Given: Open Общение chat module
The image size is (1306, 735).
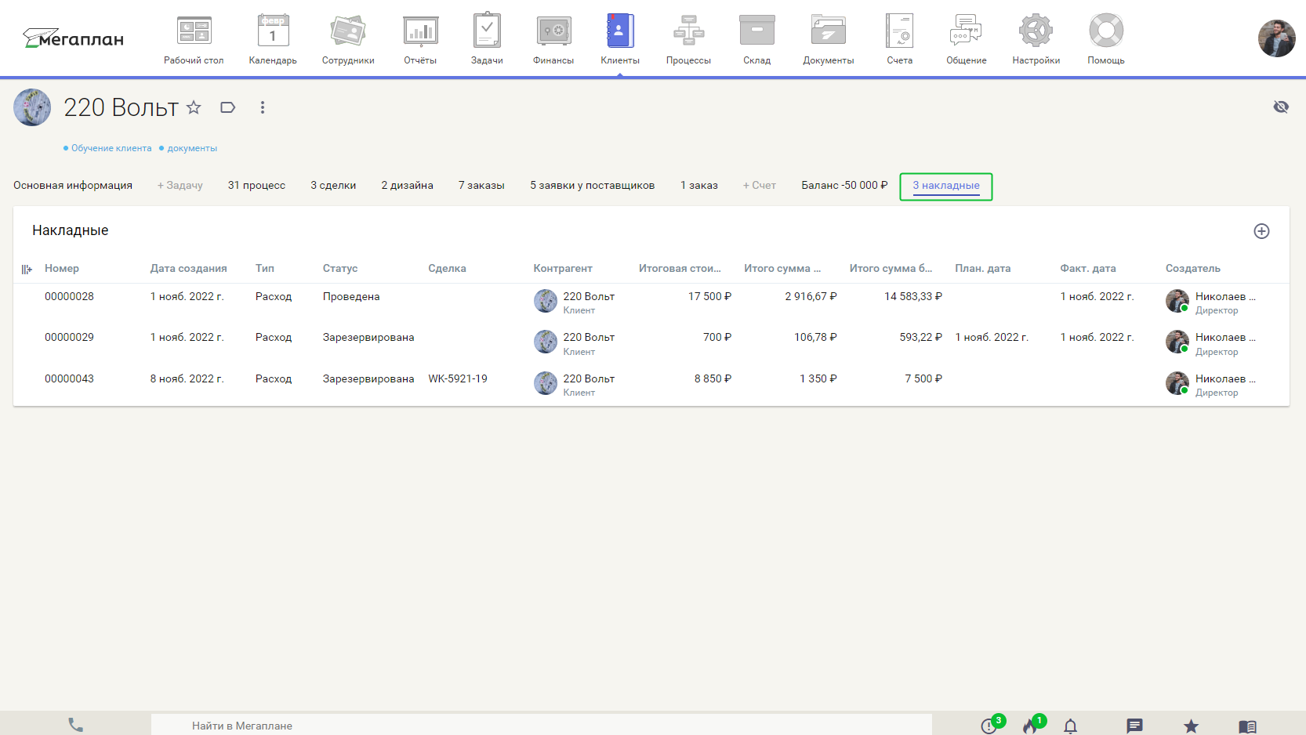Looking at the screenshot, I should (967, 39).
